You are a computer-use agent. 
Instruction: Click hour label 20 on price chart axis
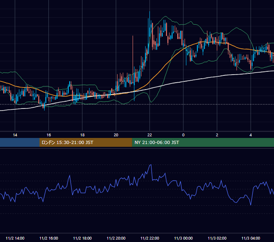116,135
